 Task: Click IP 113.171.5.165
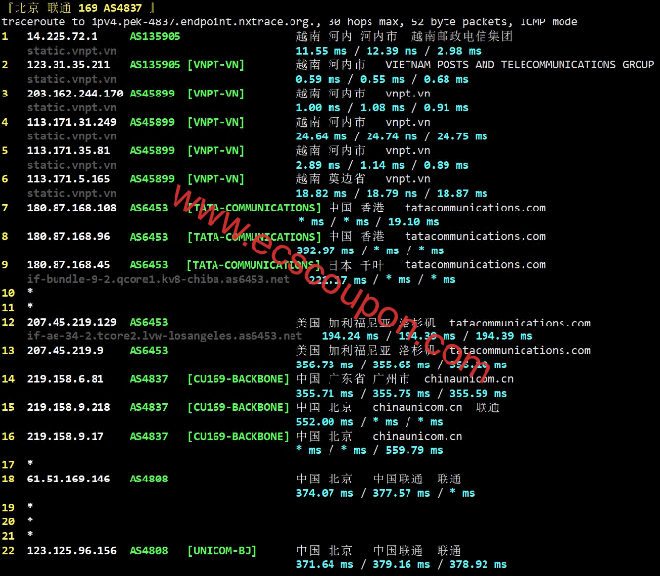[68, 179]
